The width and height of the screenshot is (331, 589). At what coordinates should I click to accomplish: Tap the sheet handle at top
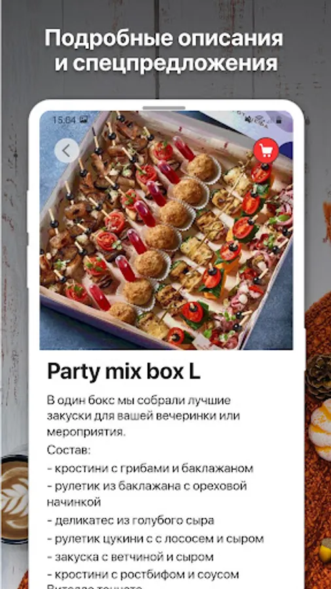(164, 108)
